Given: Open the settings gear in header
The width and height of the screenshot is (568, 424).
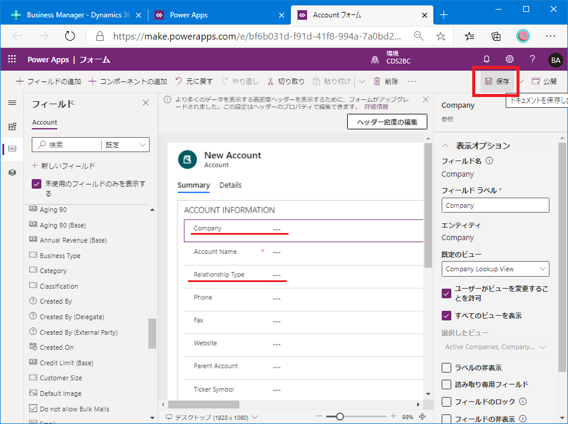Looking at the screenshot, I should [509, 59].
